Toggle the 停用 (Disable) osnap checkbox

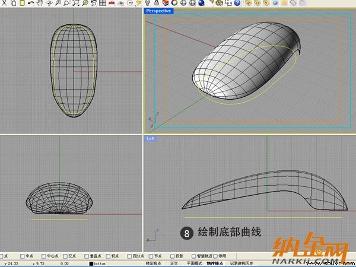pyautogui.click(x=215, y=256)
